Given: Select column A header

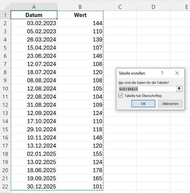Looking at the screenshot, I should [x=34, y=7].
